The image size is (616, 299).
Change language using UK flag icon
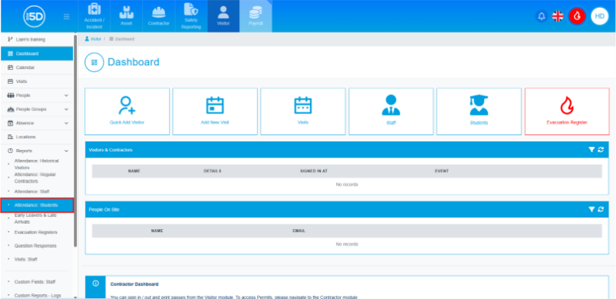coord(558,16)
